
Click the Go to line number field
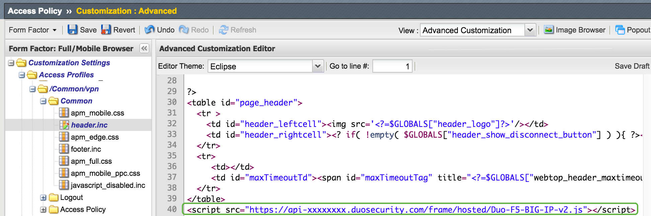[392, 66]
